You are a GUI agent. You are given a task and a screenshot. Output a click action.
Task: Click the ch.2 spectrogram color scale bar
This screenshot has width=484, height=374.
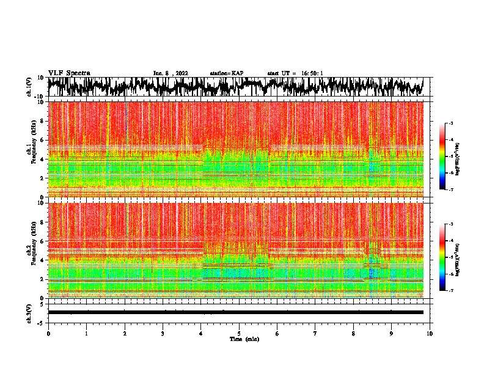point(442,257)
